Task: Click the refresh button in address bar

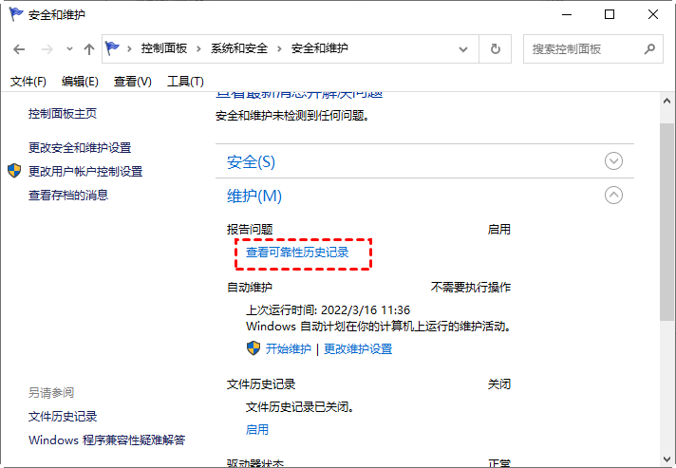Action: (495, 48)
